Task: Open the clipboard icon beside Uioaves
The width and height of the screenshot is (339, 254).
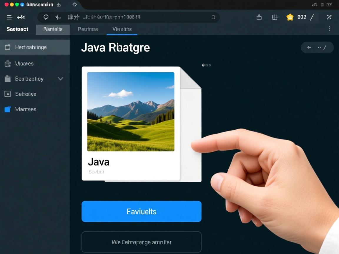Action: pos(7,63)
